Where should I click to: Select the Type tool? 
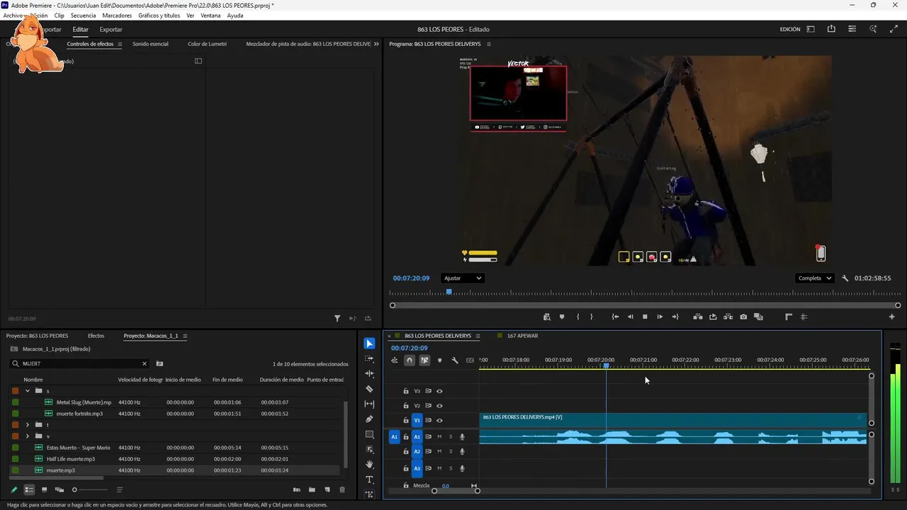tap(369, 480)
